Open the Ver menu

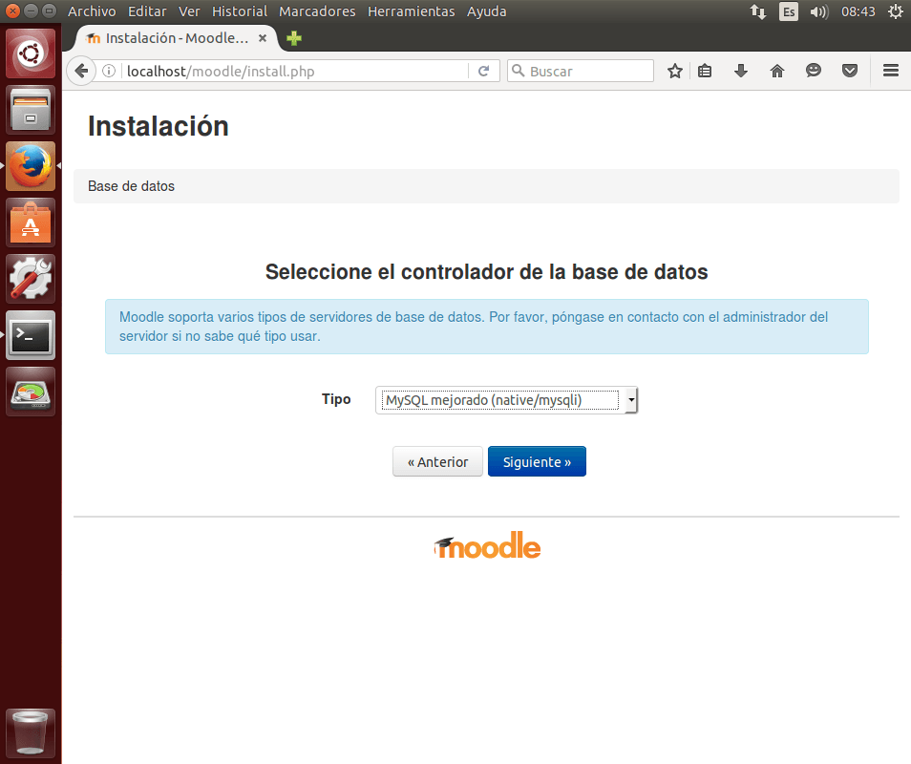pos(189,11)
